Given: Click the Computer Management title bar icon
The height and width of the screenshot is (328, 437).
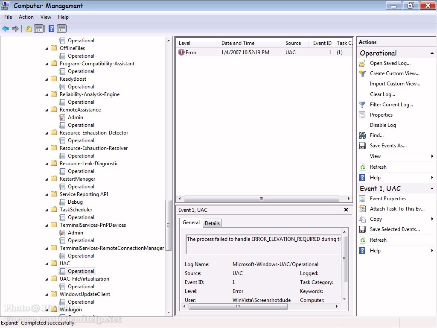Looking at the screenshot, I should (x=5, y=6).
